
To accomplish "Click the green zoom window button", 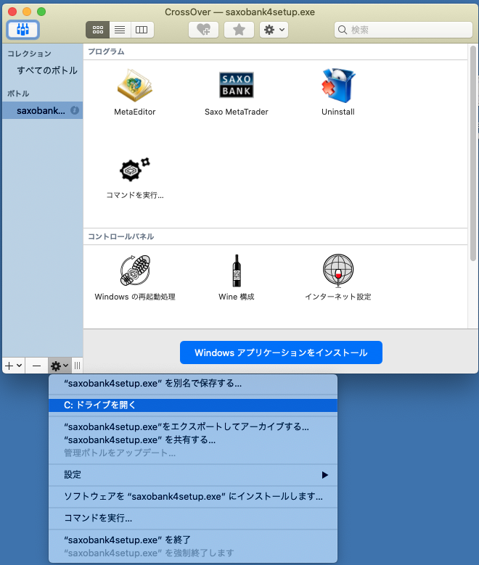I will tap(41, 12).
